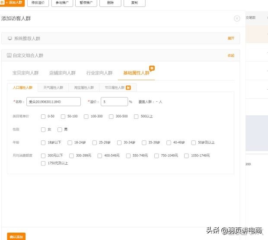The width and height of the screenshot is (268, 240).
Task: Tick the 女 gender checkbox
Action: [43, 130]
